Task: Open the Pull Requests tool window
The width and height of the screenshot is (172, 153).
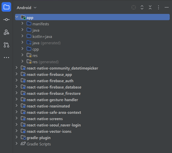Action: coord(6,45)
